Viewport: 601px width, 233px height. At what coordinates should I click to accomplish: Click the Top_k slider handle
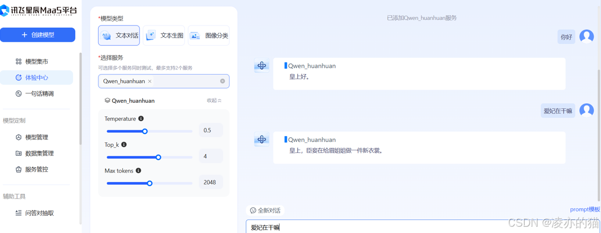158,157
